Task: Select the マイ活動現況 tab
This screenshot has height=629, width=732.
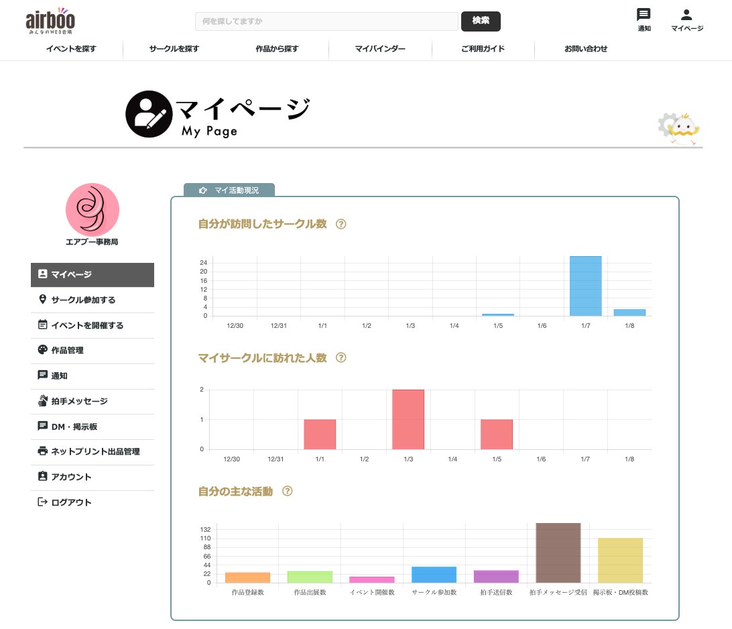Action: click(229, 190)
